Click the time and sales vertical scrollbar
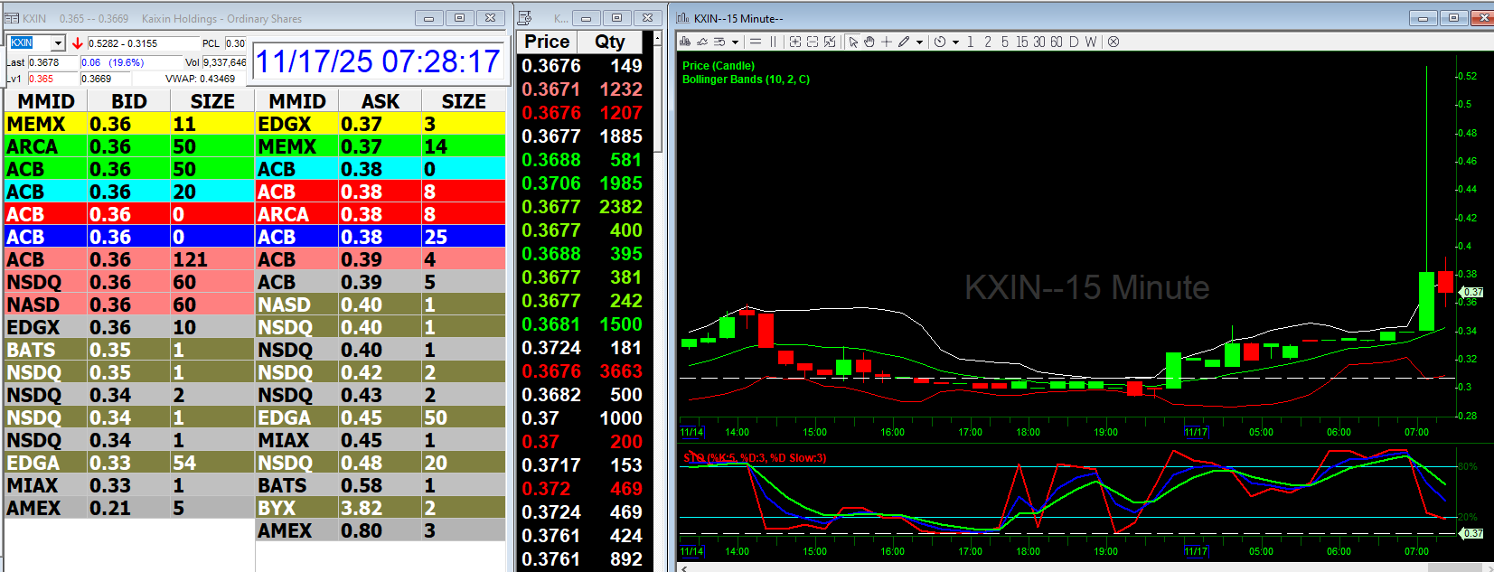 657,99
